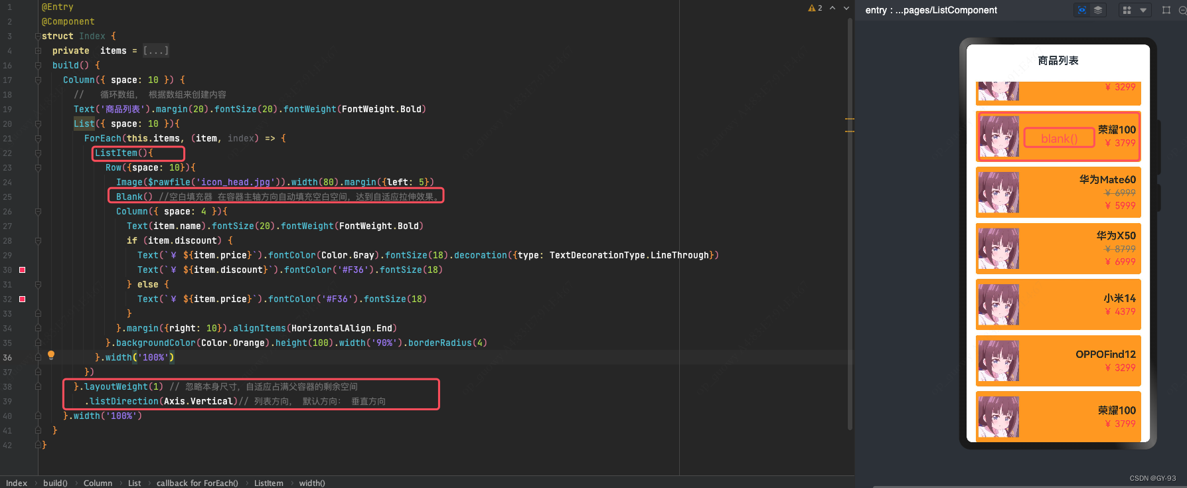Click the entry pages/ListComponent previewer title

click(931, 10)
